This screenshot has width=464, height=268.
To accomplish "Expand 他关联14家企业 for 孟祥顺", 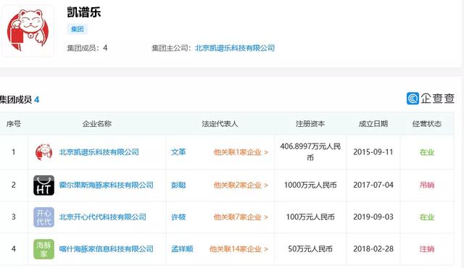I will click(x=239, y=249).
